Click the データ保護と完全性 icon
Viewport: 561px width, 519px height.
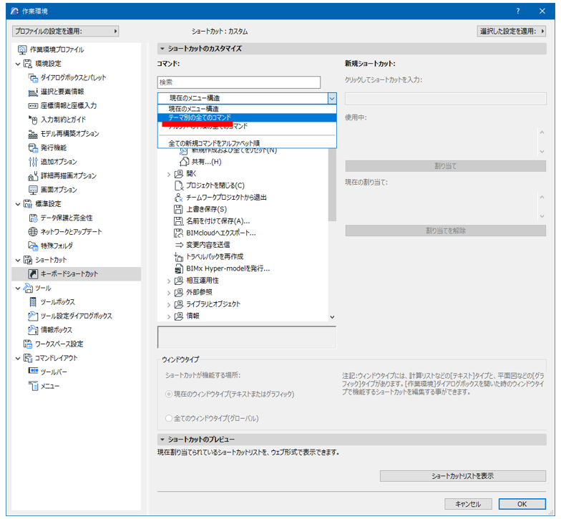(33, 218)
